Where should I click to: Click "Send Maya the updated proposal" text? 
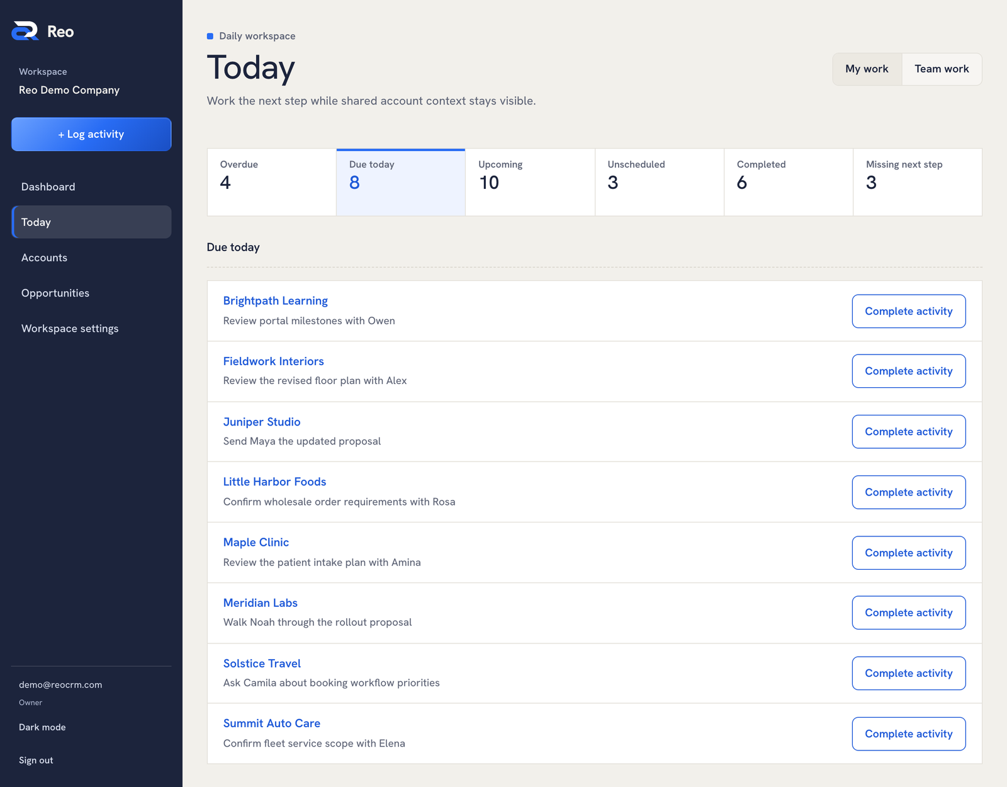click(302, 441)
